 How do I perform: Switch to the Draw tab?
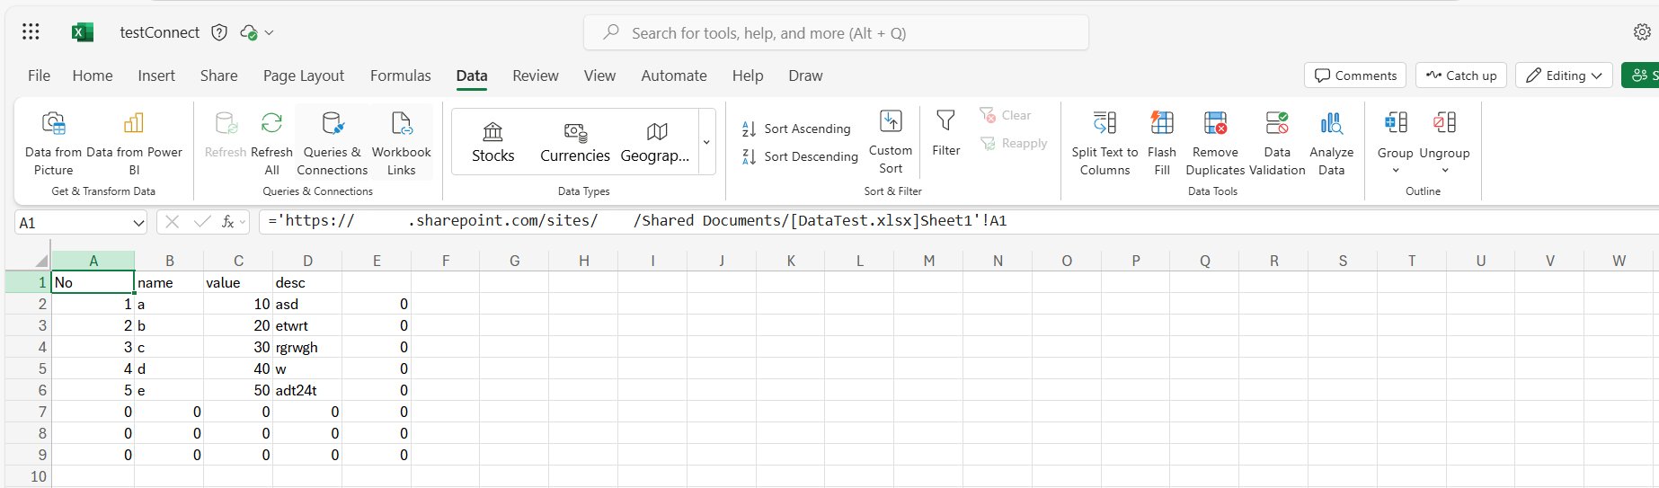click(805, 75)
